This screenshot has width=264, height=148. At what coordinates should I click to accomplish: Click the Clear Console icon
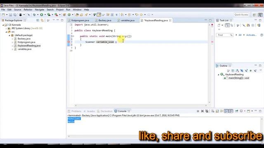[213, 111]
